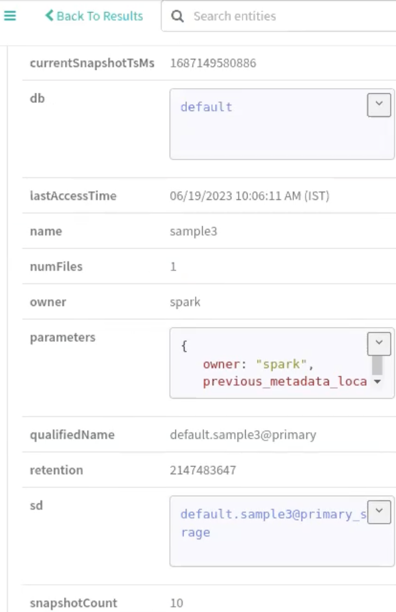Select the owner row value spark
Image resolution: width=396 pixels, height=612 pixels.
[185, 302]
